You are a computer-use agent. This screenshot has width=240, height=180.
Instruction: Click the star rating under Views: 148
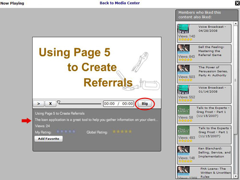[185, 161]
